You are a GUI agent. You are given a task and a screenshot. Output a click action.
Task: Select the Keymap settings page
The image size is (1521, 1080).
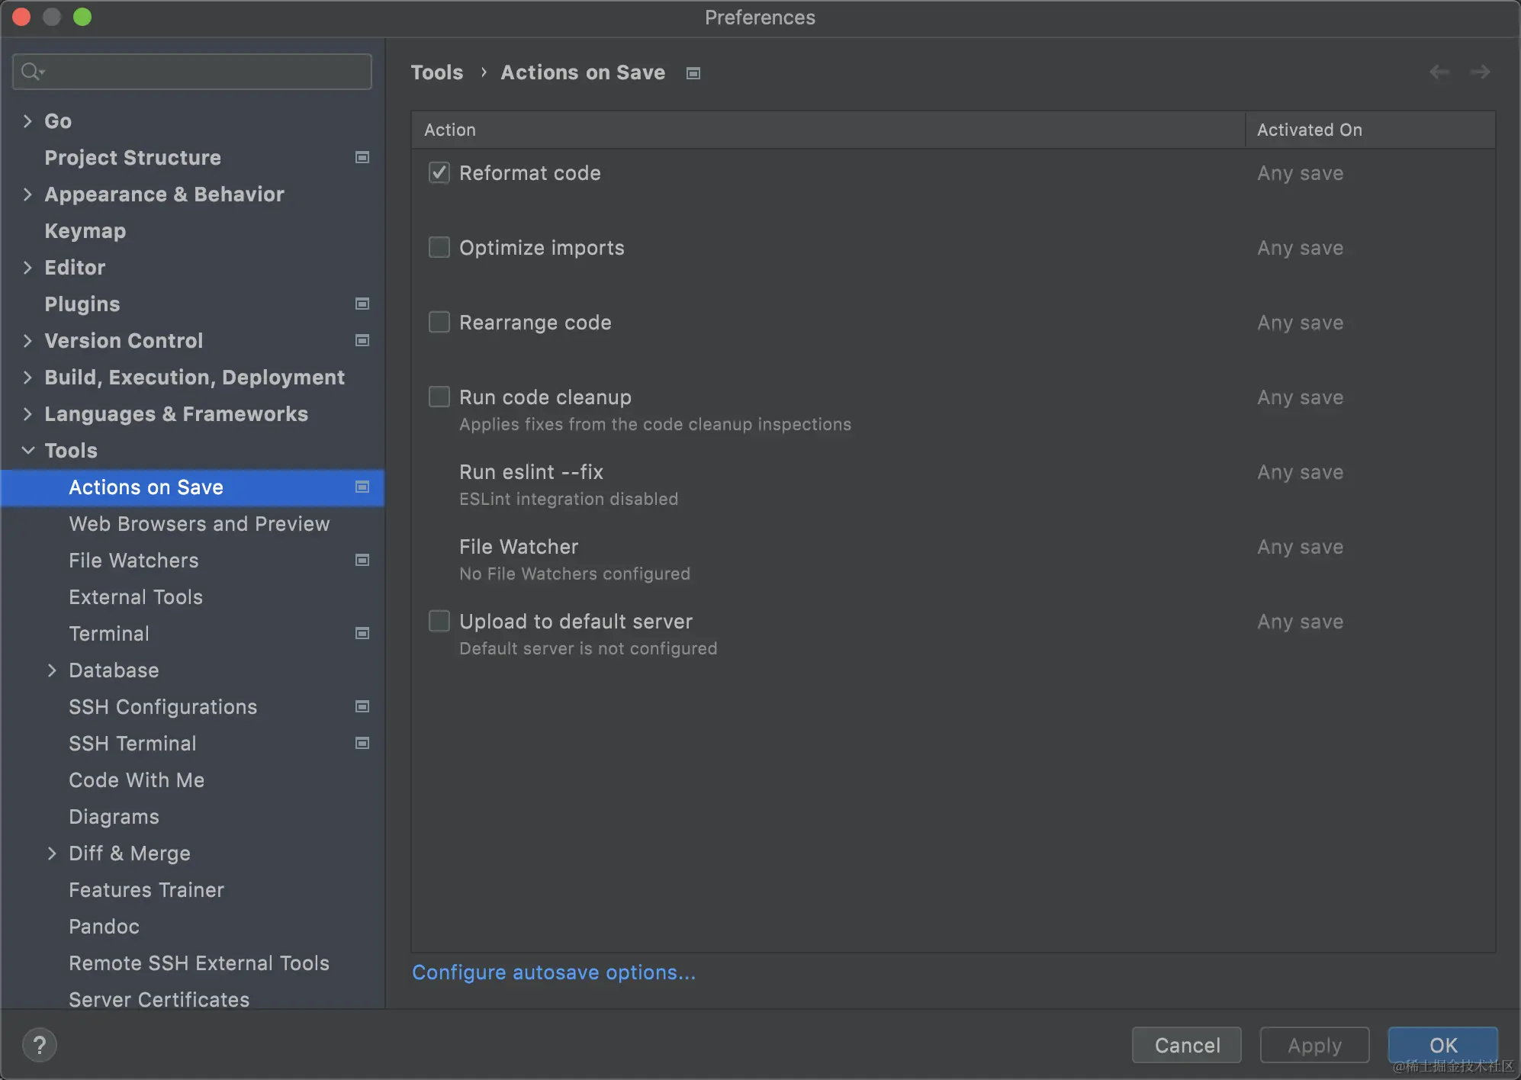[x=85, y=230]
